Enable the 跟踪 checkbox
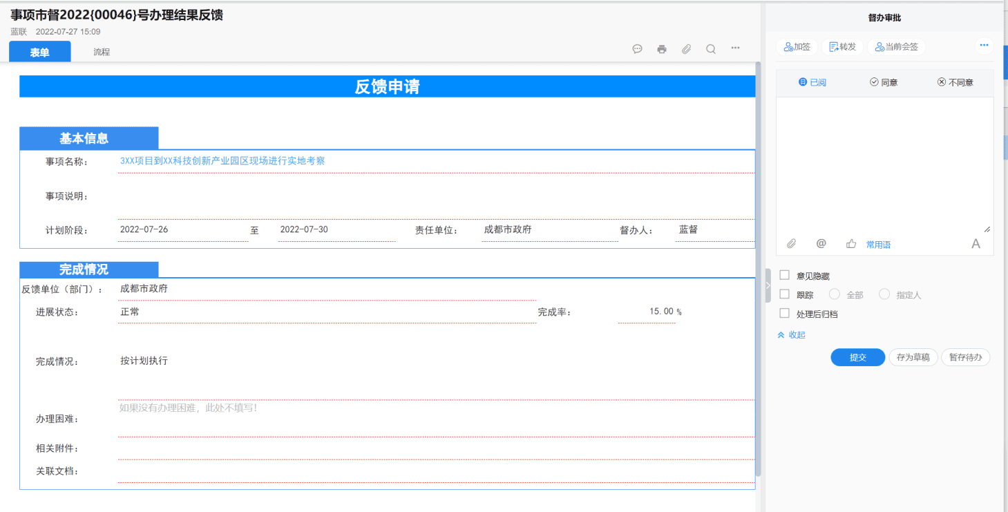This screenshot has width=1008, height=512. pyautogui.click(x=784, y=294)
